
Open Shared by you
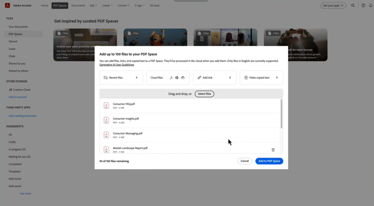(17, 63)
